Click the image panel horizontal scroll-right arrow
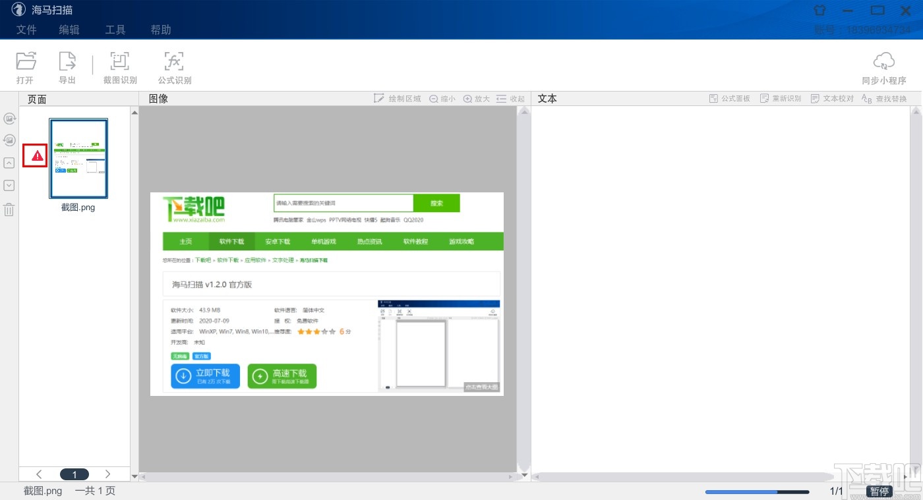 point(511,477)
